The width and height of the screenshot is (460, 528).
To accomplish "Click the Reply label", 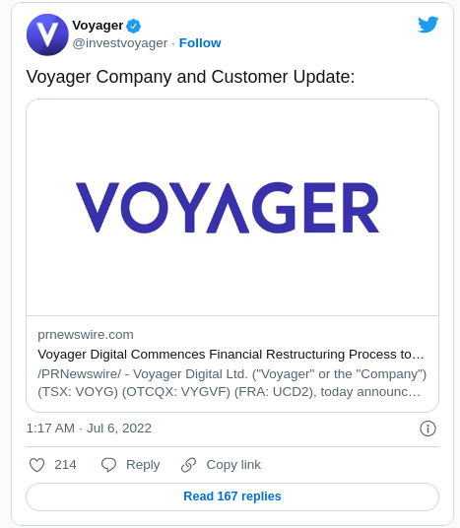I will [143, 465].
